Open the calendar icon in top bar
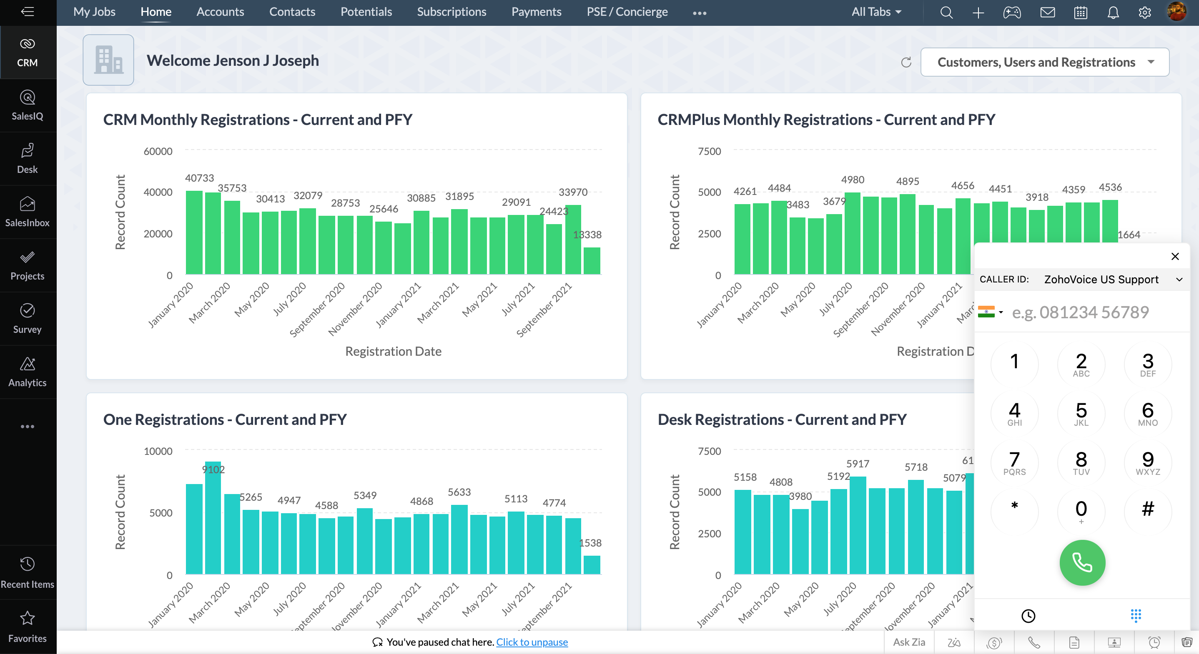 pyautogui.click(x=1080, y=12)
